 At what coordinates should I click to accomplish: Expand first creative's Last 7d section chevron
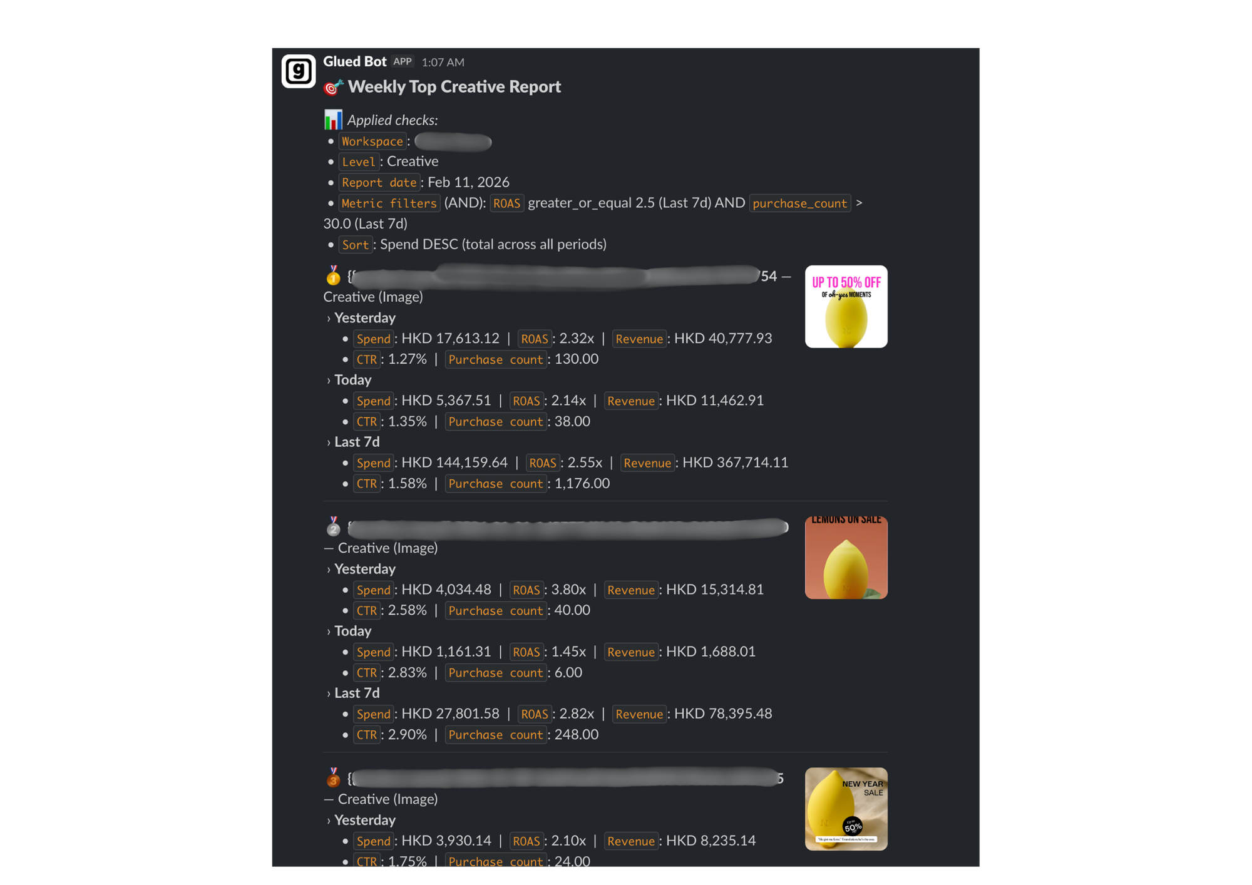click(329, 442)
